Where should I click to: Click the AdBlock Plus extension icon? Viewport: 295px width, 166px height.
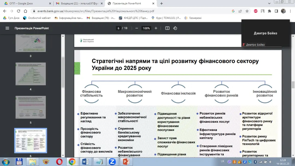tap(256, 11)
